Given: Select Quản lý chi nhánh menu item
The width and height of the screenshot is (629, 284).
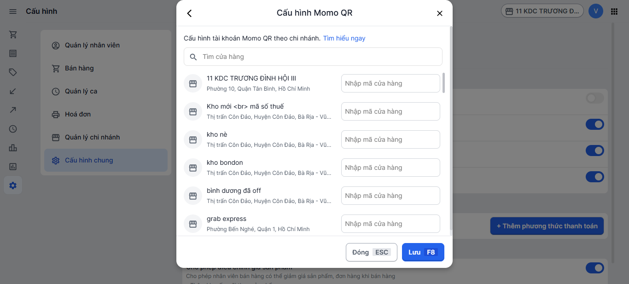Looking at the screenshot, I should (92, 137).
